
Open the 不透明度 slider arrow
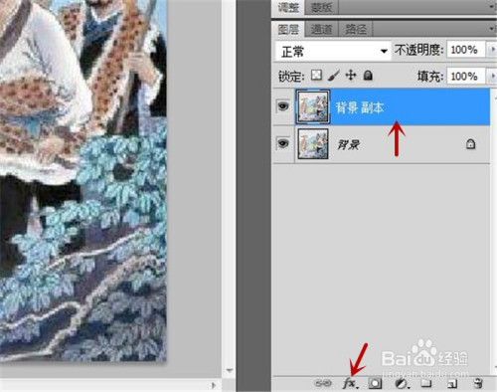(492, 50)
